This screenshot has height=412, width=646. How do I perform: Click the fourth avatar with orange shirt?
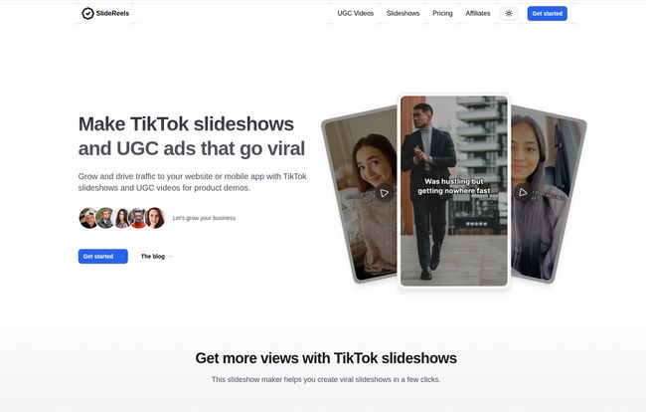(x=138, y=218)
